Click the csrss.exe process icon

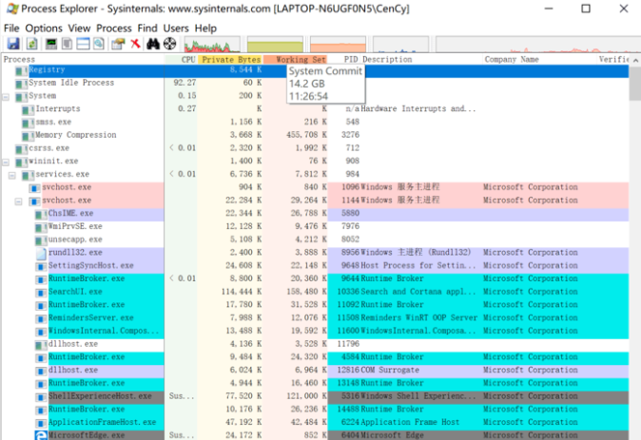click(21, 148)
